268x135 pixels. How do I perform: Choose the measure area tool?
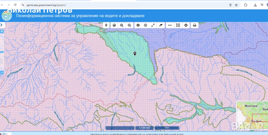point(178,25)
